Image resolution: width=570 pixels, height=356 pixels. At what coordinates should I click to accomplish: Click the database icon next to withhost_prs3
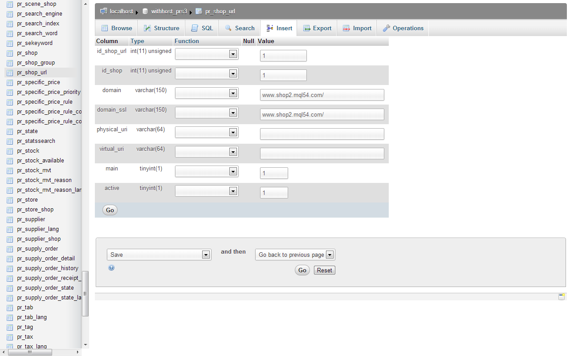(x=145, y=11)
